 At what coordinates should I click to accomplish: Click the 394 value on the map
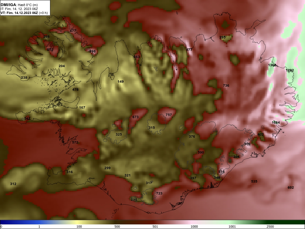point(236,157)
